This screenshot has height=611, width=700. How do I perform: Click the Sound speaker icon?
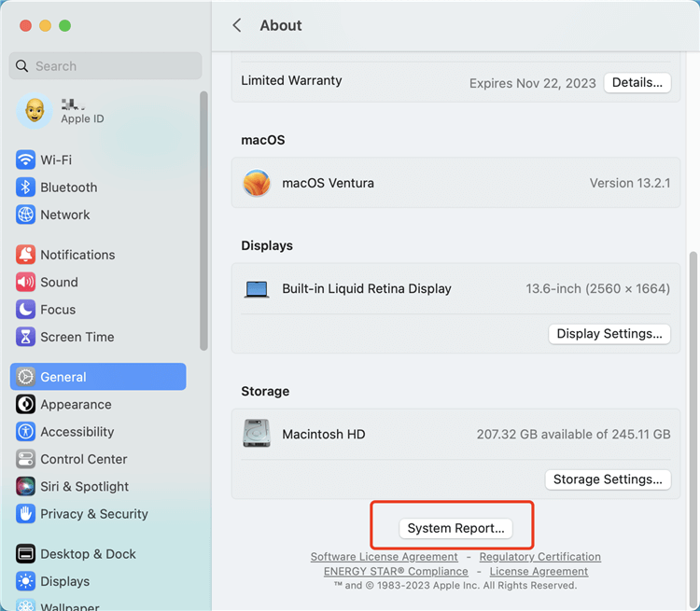(25, 282)
